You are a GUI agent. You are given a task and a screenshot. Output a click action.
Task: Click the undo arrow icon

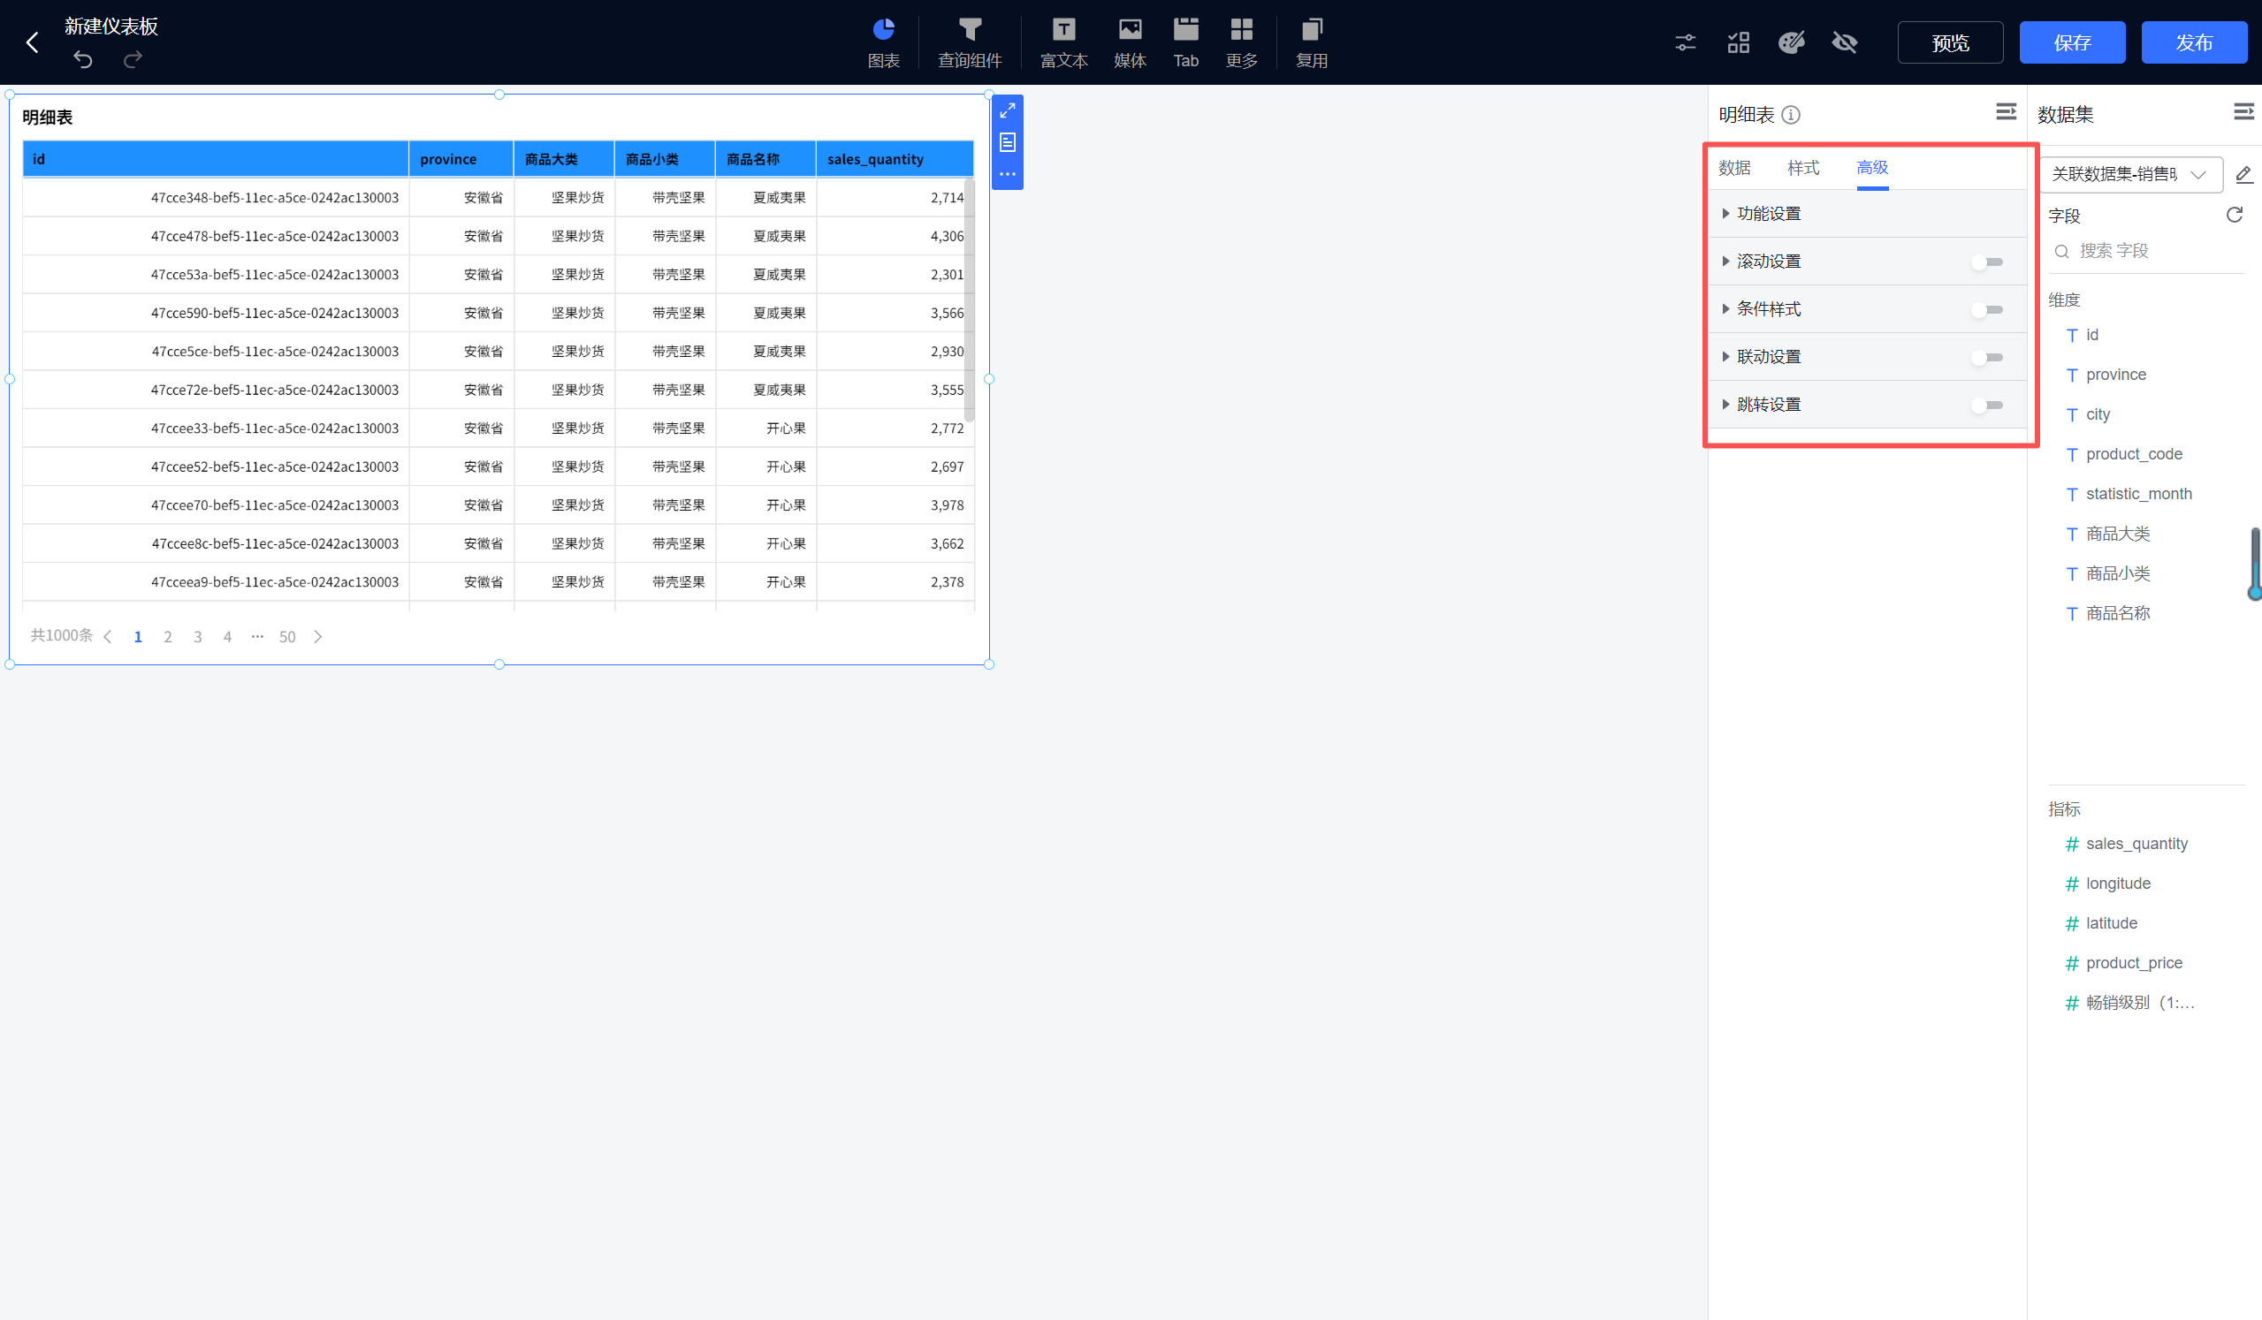(82, 60)
